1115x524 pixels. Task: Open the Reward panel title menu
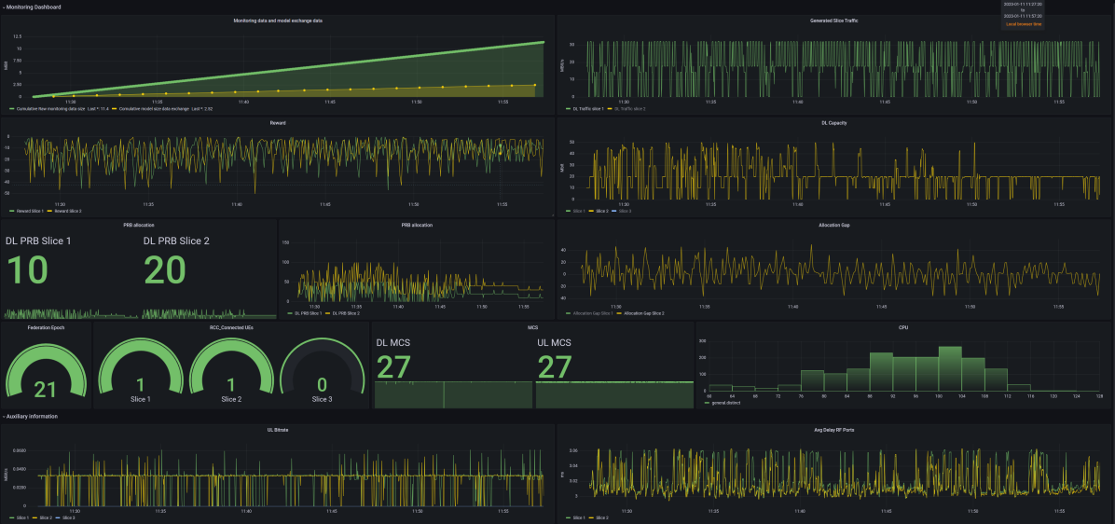coord(279,122)
